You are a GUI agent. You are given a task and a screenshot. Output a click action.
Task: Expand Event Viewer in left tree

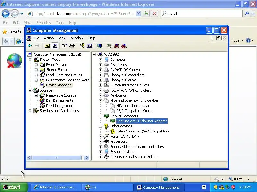(x=36, y=65)
